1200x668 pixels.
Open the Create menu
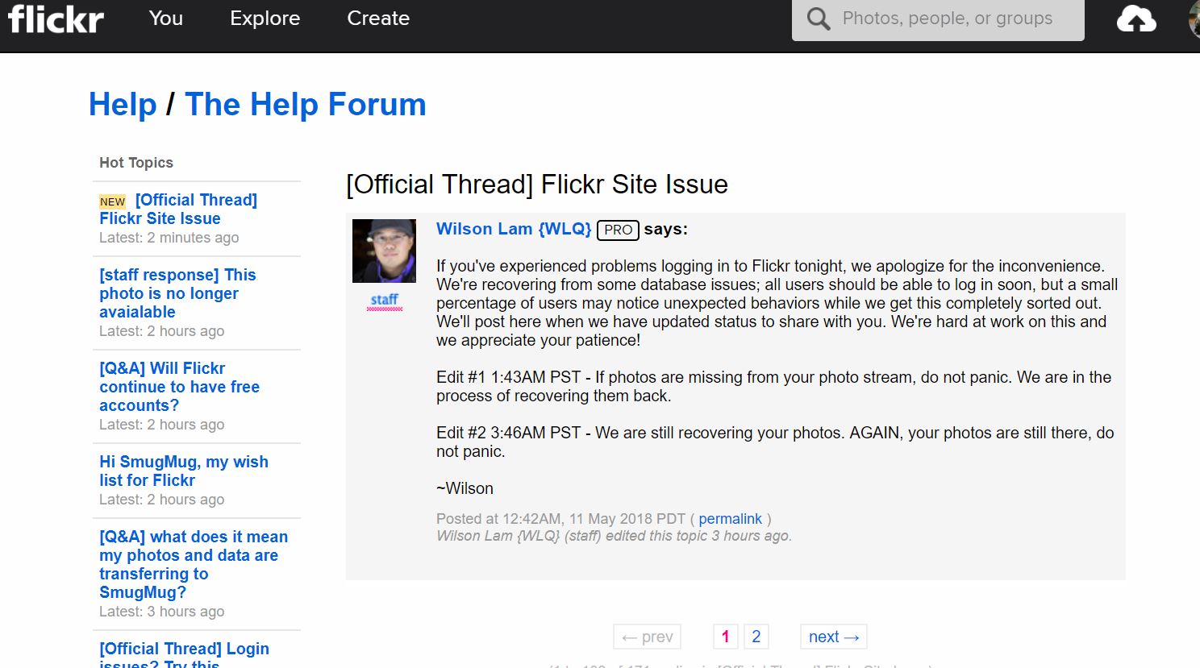coord(378,18)
